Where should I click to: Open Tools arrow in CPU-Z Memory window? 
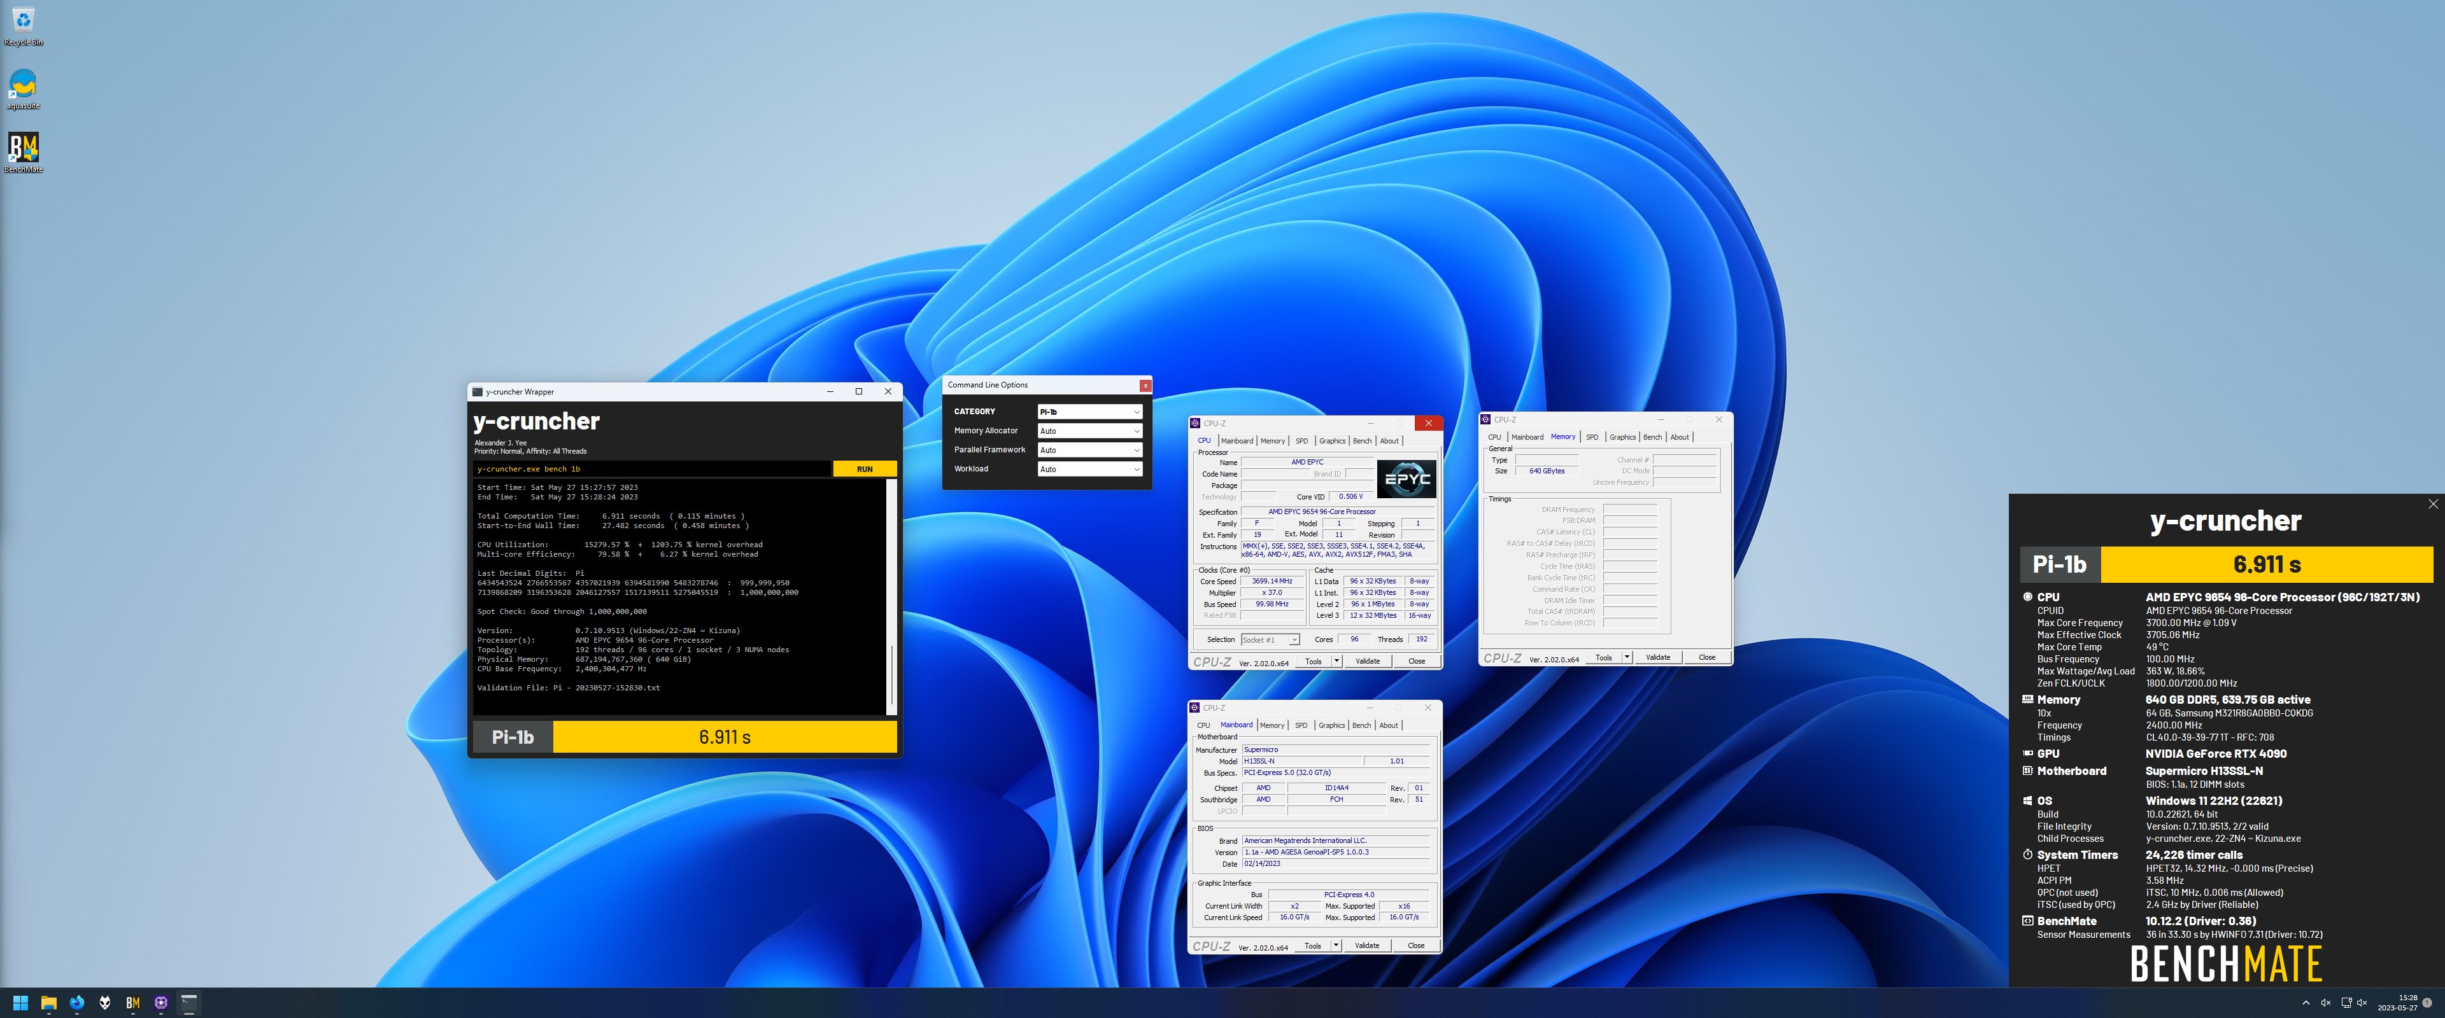point(1627,657)
